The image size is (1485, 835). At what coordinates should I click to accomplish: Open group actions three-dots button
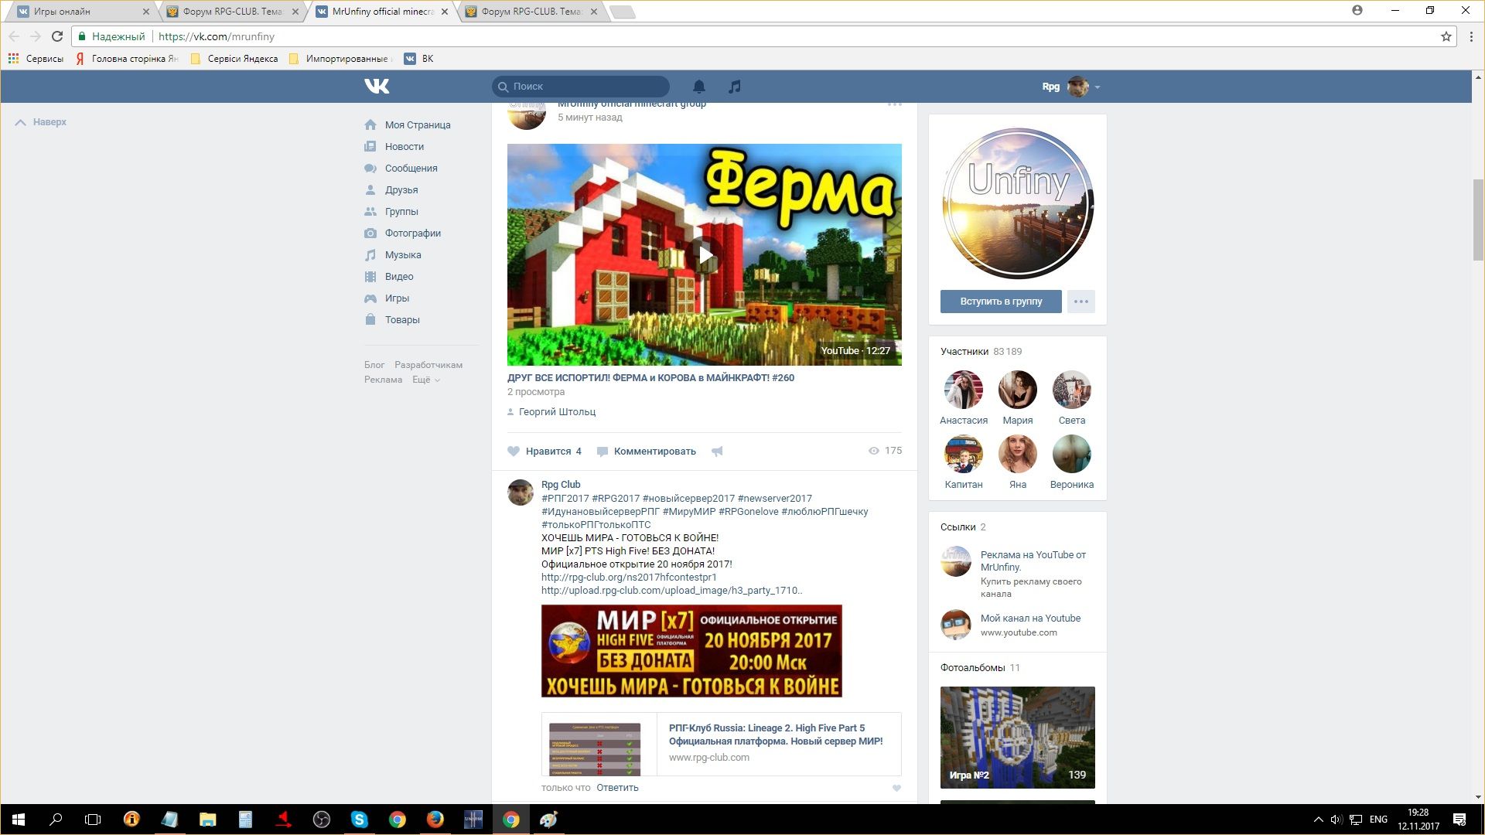point(1080,302)
